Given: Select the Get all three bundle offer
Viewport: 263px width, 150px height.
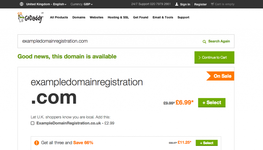Looking at the screenshot, I should [207, 143].
